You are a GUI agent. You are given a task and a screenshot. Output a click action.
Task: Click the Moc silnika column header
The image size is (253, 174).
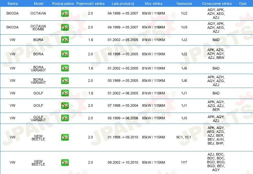154,4
